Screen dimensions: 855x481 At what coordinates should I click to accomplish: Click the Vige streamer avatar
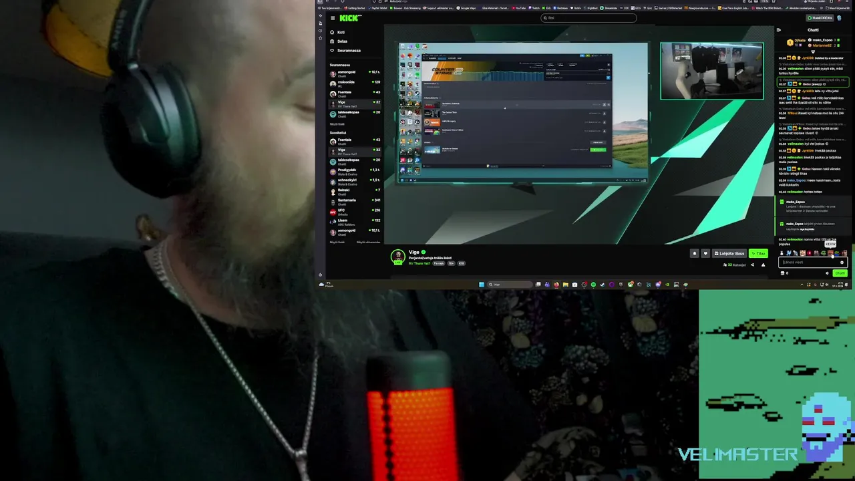[398, 256]
